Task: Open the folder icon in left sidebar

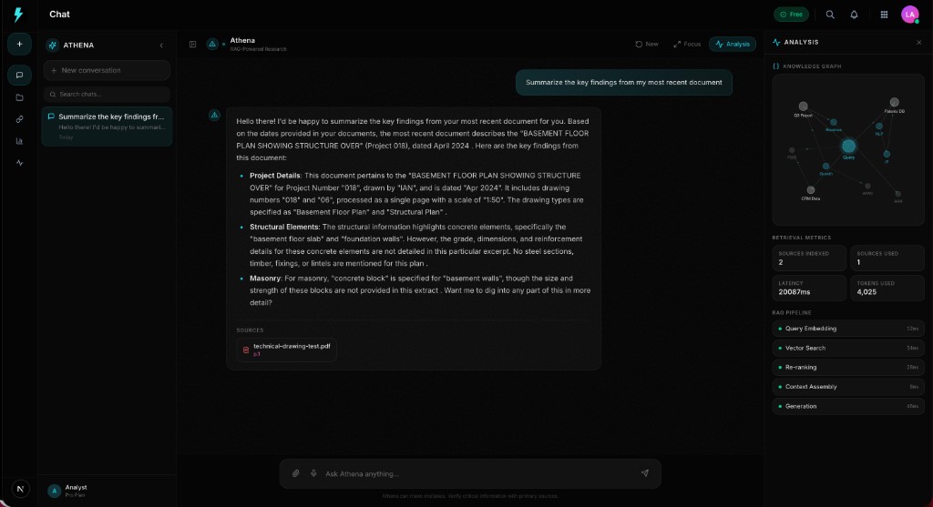Action: 19,97
